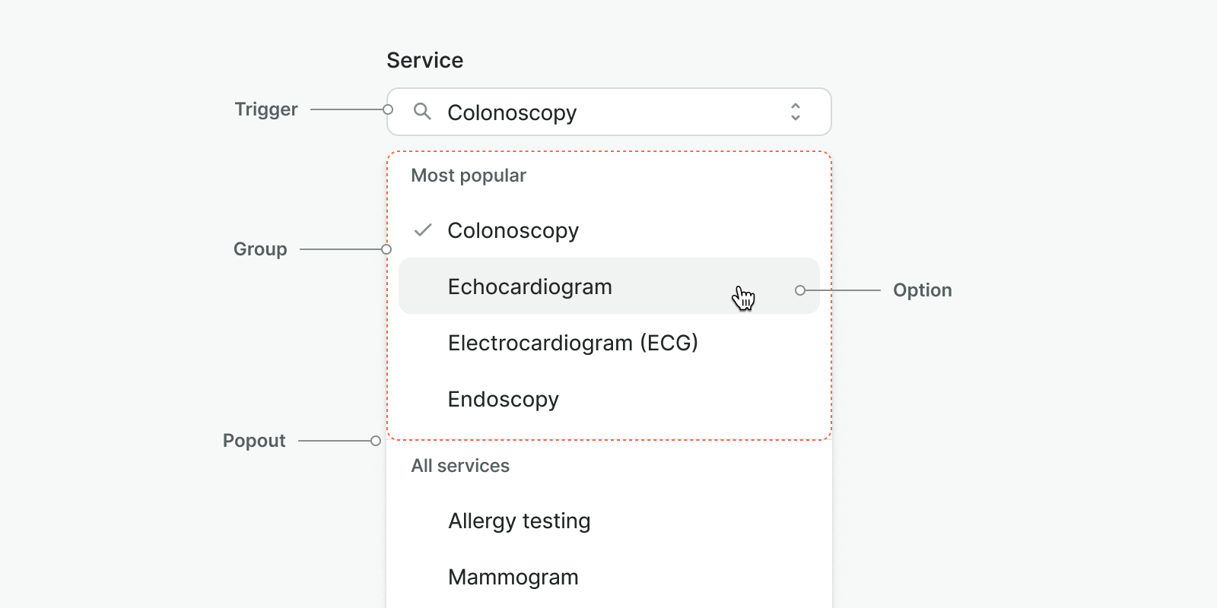Click the Option annotation label
The width and height of the screenshot is (1217, 608).
(923, 290)
